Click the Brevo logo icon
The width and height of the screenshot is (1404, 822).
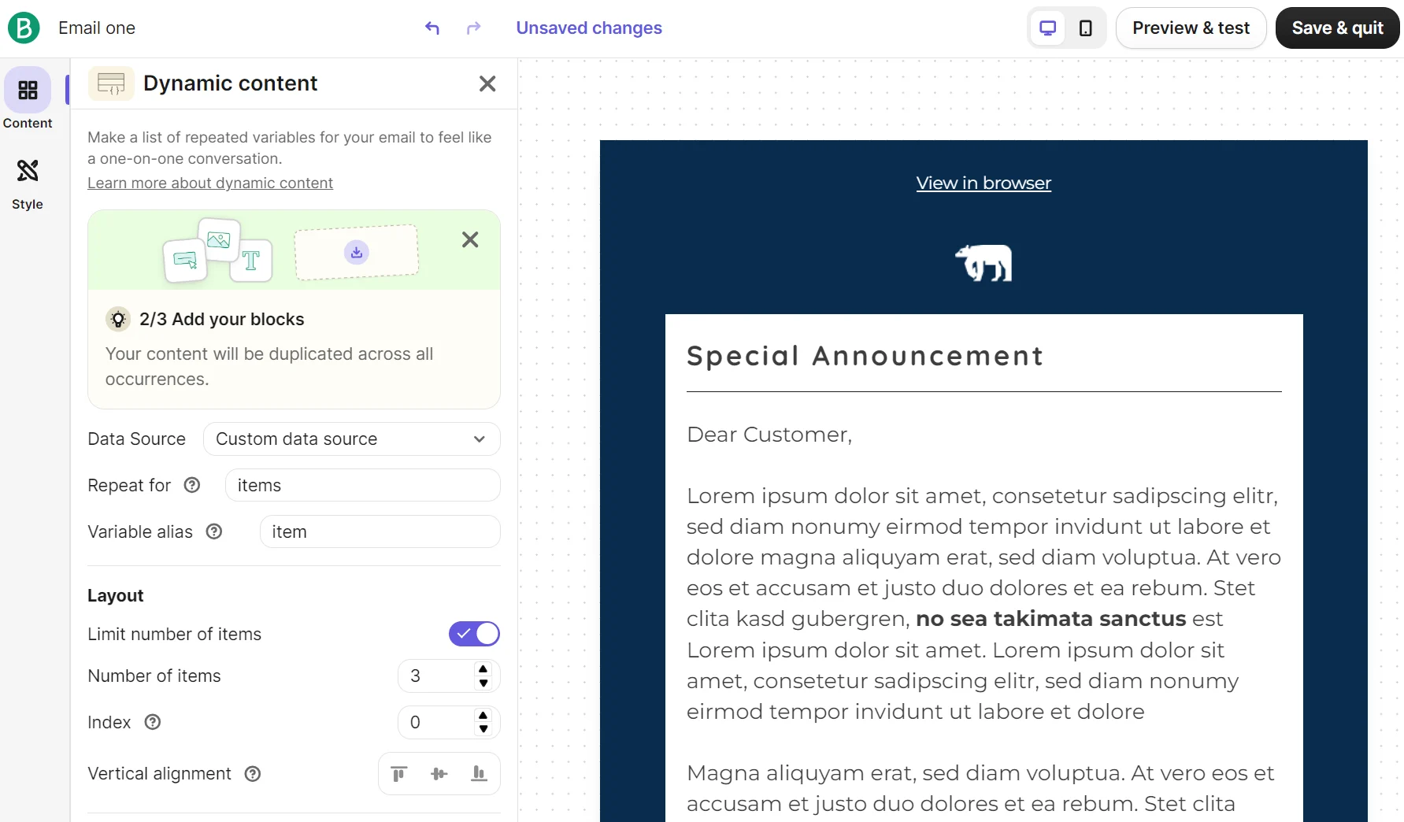(x=24, y=28)
